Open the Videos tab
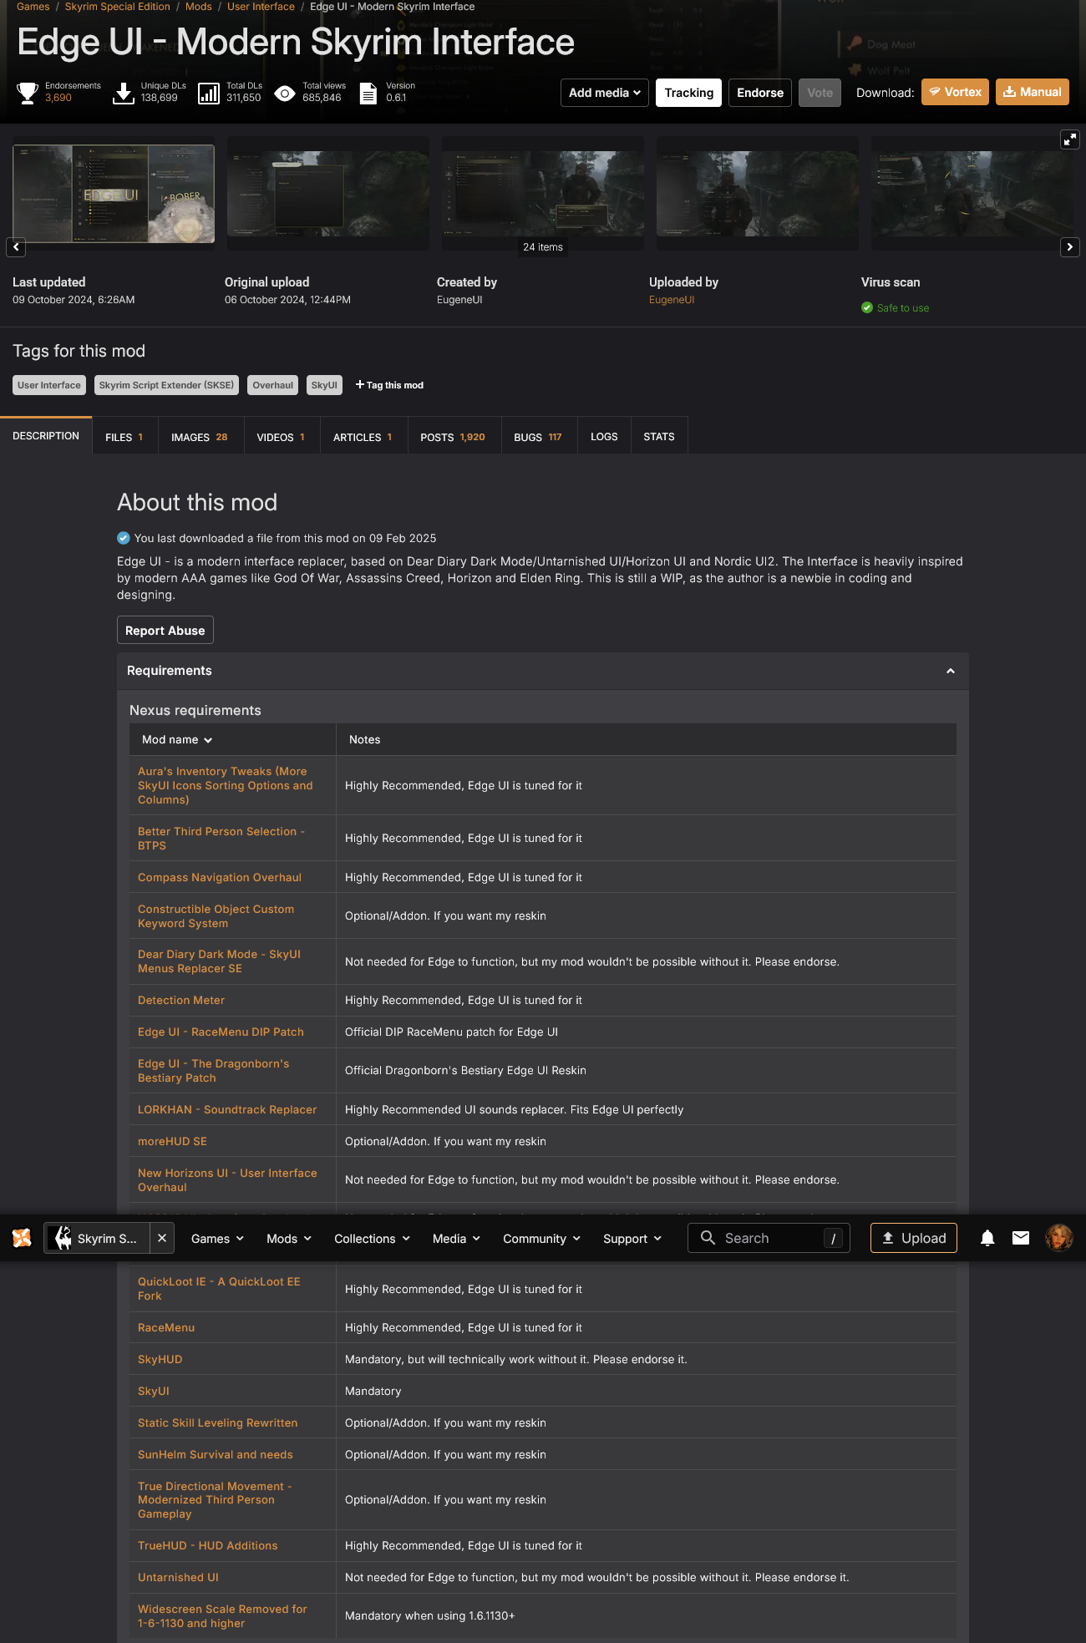This screenshot has height=1643, width=1086. (281, 437)
